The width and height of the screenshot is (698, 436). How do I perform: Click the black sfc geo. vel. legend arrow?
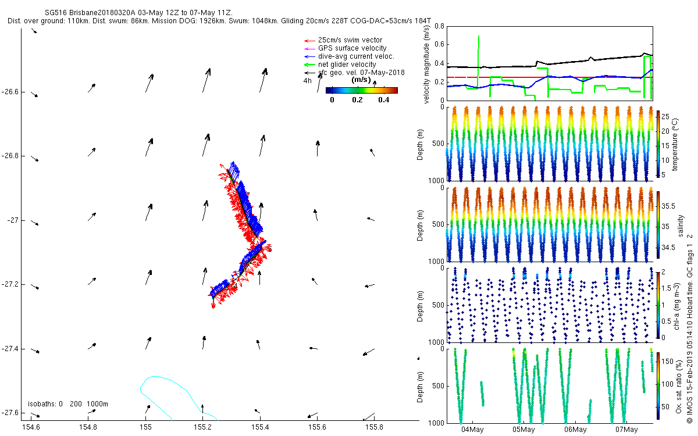point(308,73)
